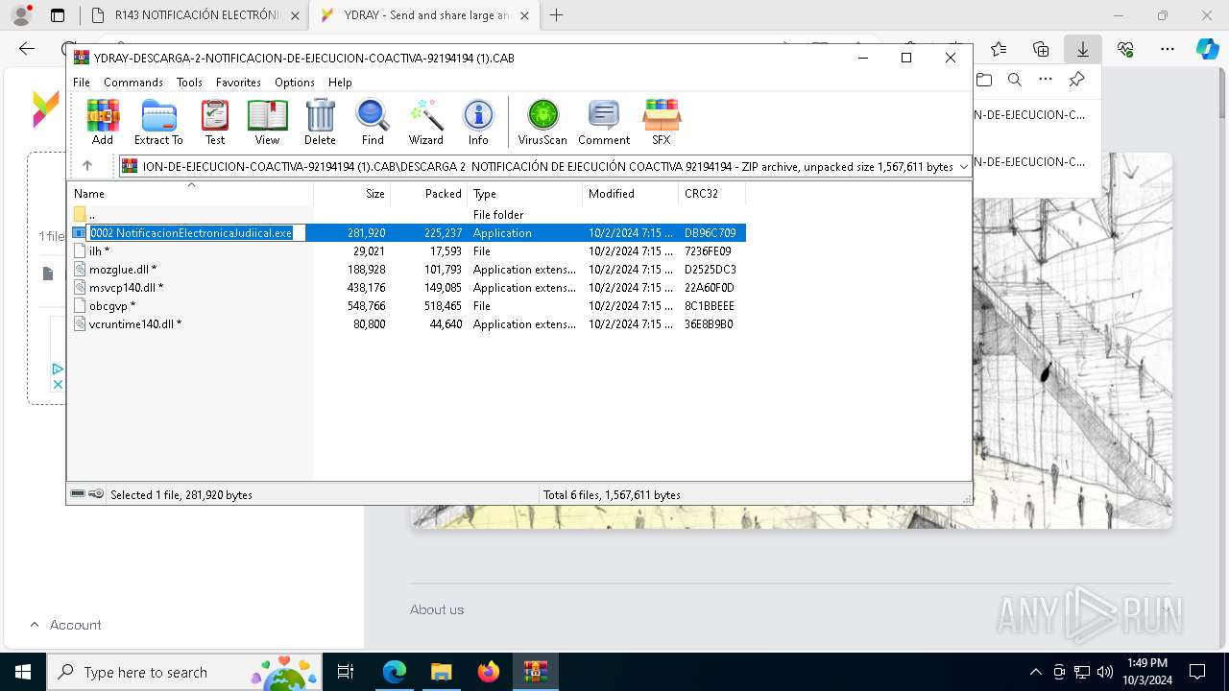The width and height of the screenshot is (1229, 691).
Task: Open Edge Collections icon
Action: pos(1041,49)
